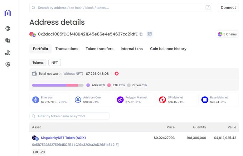Screen dimensions: 243x156
Task: Open the Blockscout logo home link
Action: (x=8, y=13)
